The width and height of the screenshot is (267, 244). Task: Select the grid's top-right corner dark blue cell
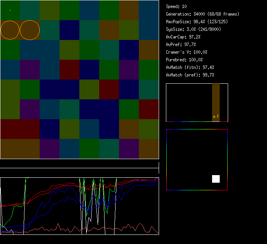click(x=149, y=10)
